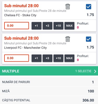Focus the Chelsea bet stake input field
Image resolution: width=98 pixels, height=104 pixels.
(x=17, y=25)
